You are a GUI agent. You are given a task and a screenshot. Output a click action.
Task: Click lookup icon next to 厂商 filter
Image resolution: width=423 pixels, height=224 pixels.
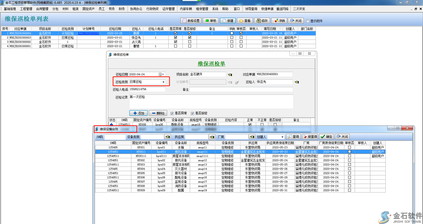pyautogui.click(x=252, y=137)
